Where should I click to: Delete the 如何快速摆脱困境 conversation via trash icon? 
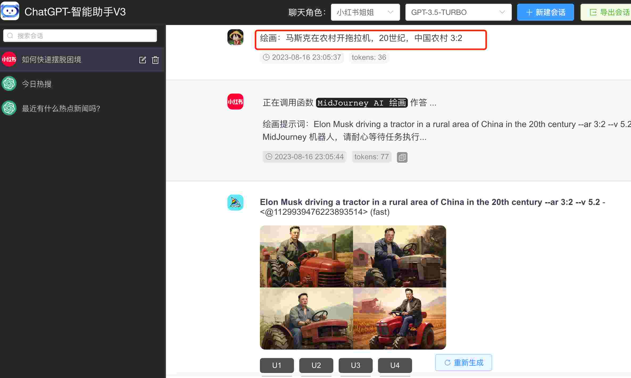[x=155, y=60]
